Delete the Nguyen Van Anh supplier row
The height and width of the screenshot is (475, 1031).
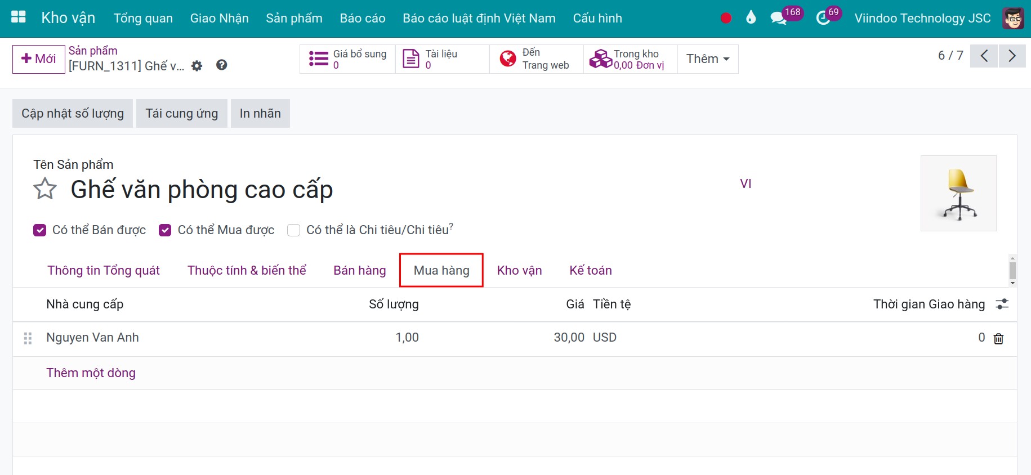(x=998, y=338)
